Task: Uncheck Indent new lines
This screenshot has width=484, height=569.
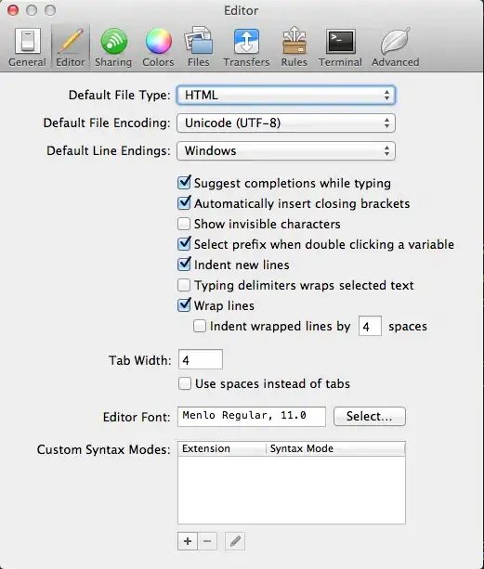Action: pyautogui.click(x=184, y=265)
